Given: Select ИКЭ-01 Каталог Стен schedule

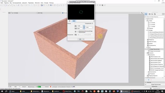Looking at the screenshot, I should [155, 57].
